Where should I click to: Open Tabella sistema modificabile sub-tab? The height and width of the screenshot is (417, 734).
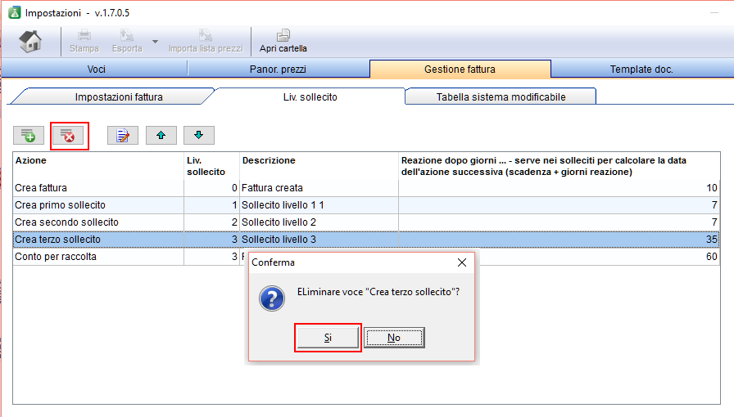pos(501,96)
